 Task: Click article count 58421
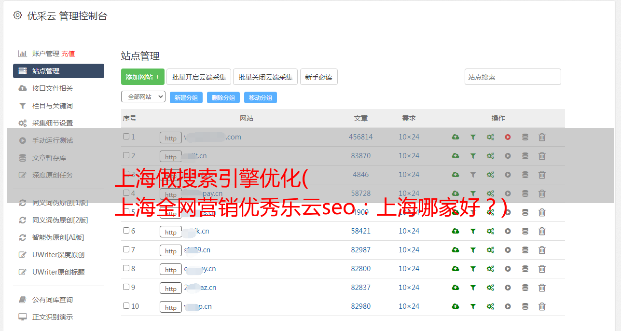361,231
